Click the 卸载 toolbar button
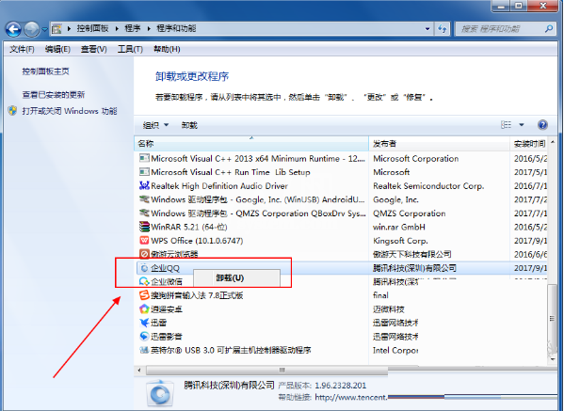 189,125
